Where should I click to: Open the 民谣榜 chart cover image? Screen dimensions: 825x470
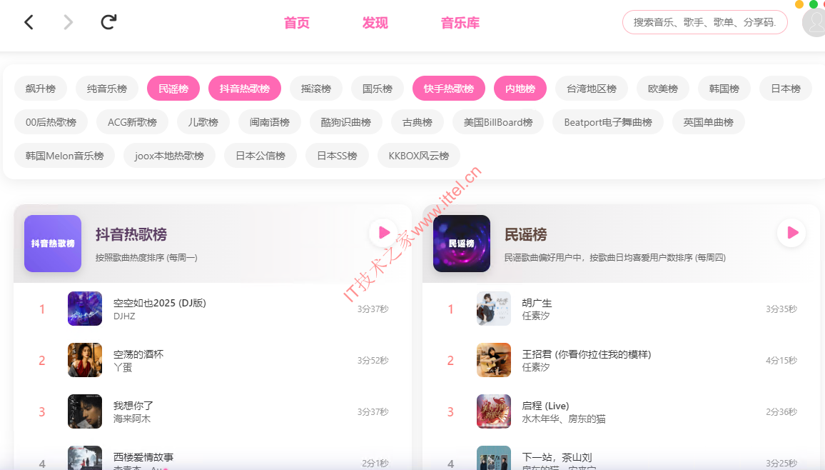coord(462,244)
